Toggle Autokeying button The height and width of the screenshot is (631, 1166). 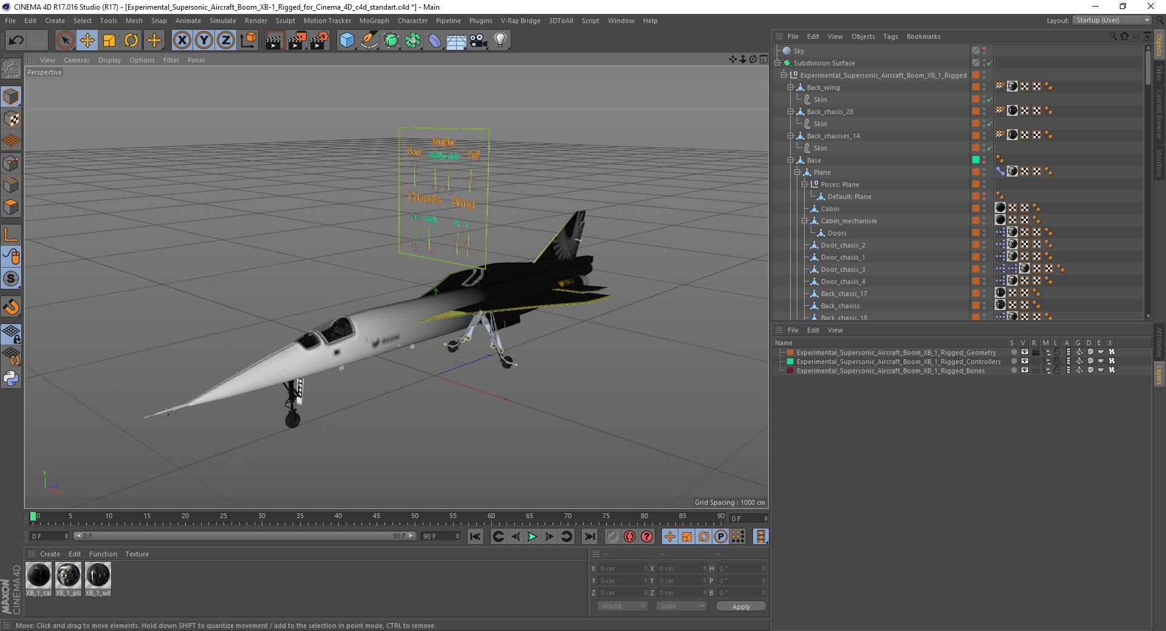pos(630,536)
